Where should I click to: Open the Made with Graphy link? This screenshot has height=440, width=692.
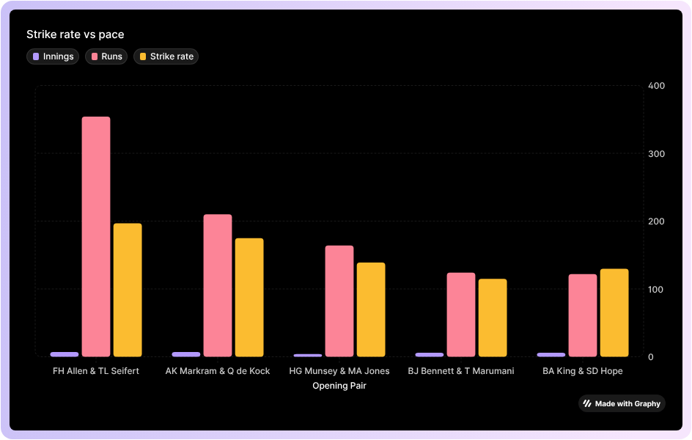pyautogui.click(x=622, y=403)
